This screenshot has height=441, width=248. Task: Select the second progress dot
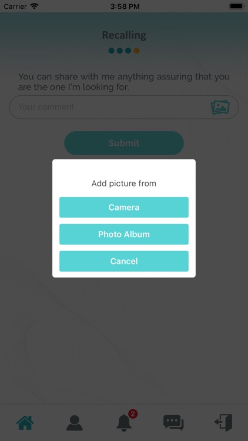tap(120, 51)
